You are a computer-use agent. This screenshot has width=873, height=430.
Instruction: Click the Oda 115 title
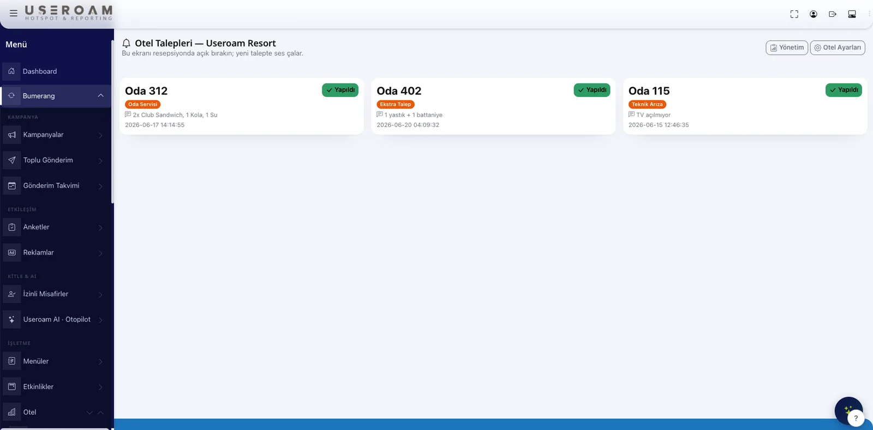(x=649, y=91)
